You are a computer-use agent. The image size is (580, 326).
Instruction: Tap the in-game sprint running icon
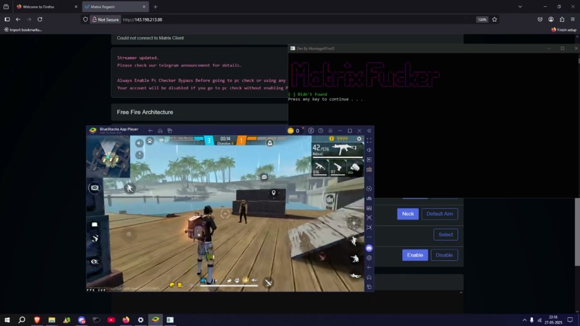pos(130,188)
